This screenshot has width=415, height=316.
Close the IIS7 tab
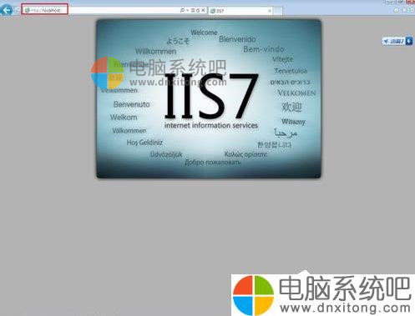click(x=270, y=11)
